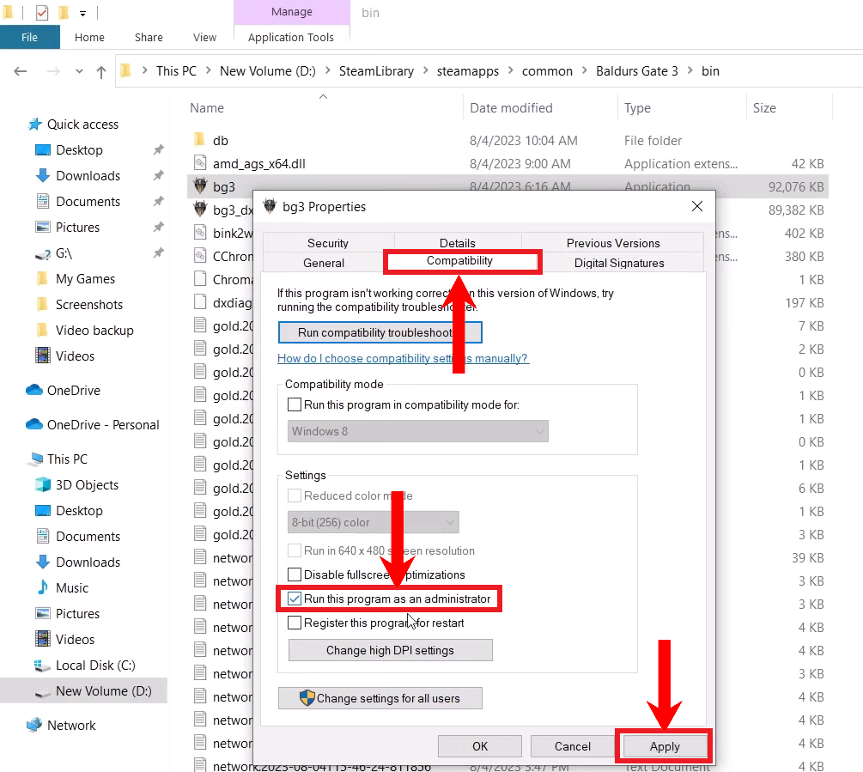Open the Application Tools ribbon tab

291,38
